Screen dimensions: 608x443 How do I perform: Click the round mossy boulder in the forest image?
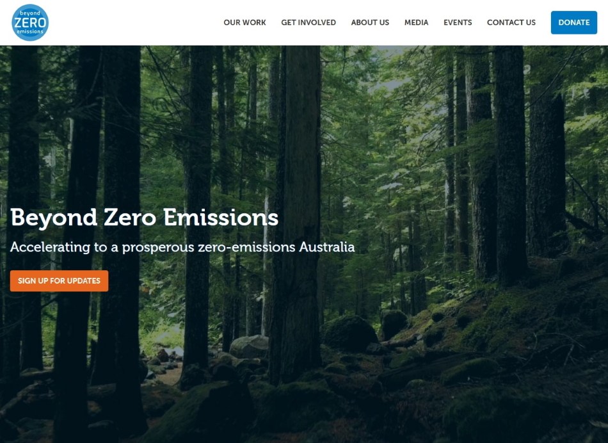[349, 334]
